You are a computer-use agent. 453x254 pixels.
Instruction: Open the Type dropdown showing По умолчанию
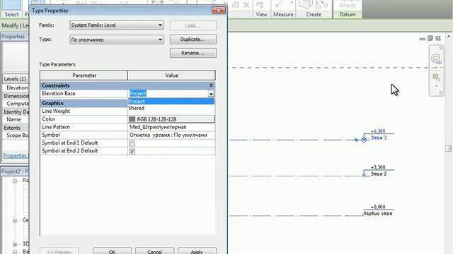(117, 40)
